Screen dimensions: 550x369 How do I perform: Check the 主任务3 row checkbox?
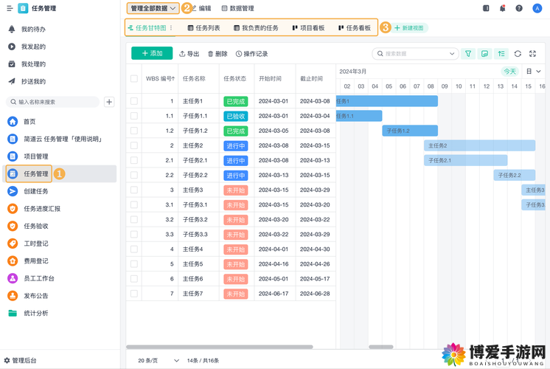pyautogui.click(x=134, y=190)
